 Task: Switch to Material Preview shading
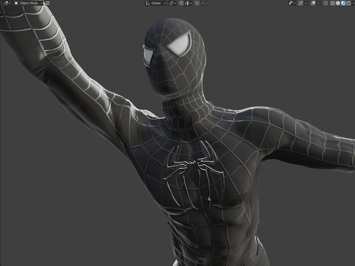343,3
